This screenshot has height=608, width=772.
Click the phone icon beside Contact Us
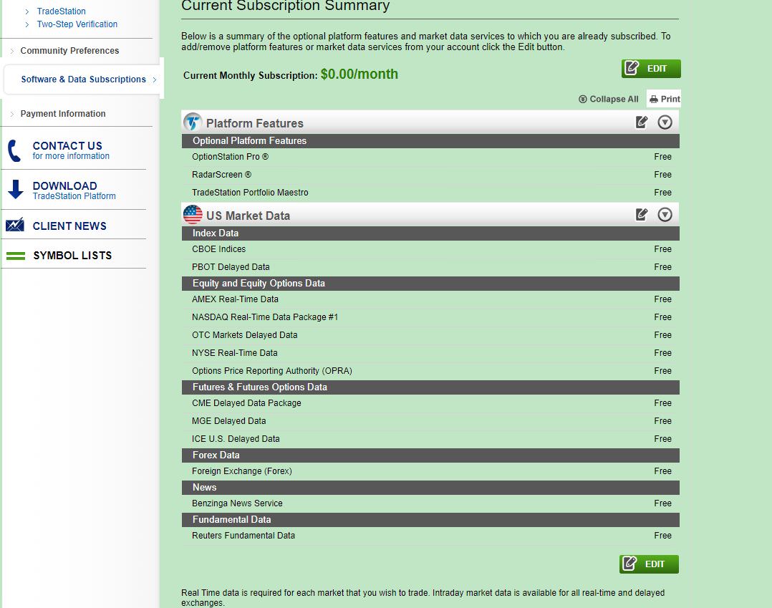click(15, 150)
